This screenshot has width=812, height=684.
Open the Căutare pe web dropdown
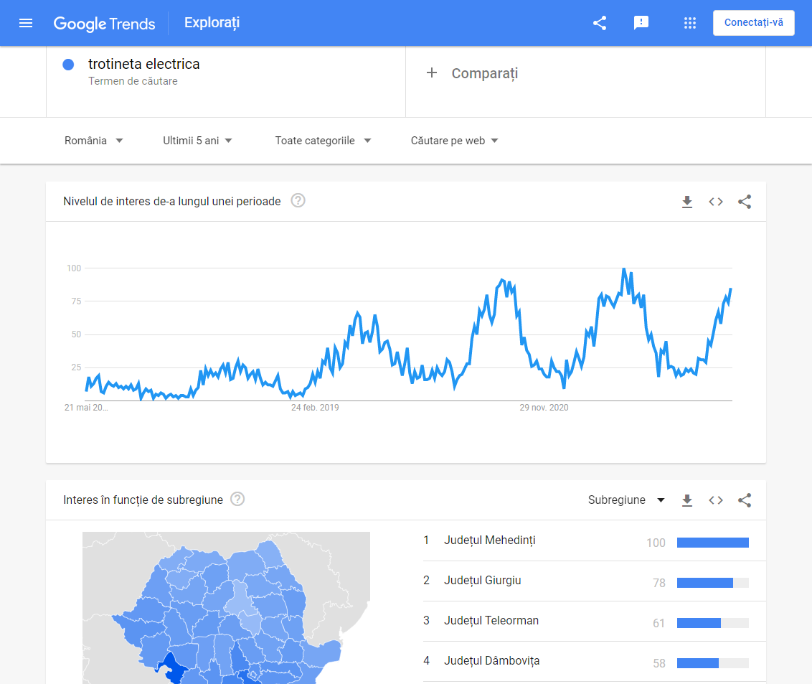point(454,141)
